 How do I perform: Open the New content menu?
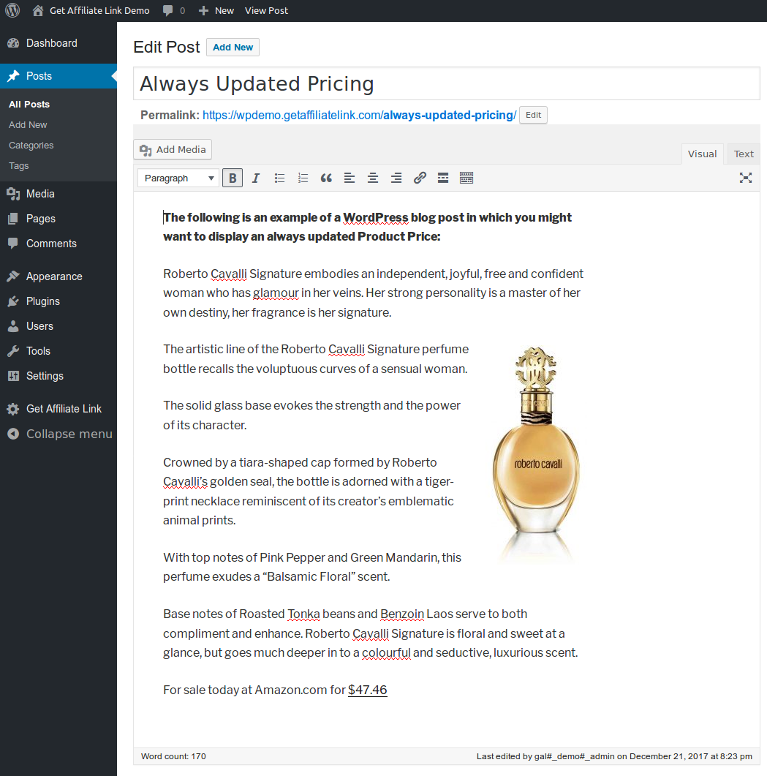point(216,10)
